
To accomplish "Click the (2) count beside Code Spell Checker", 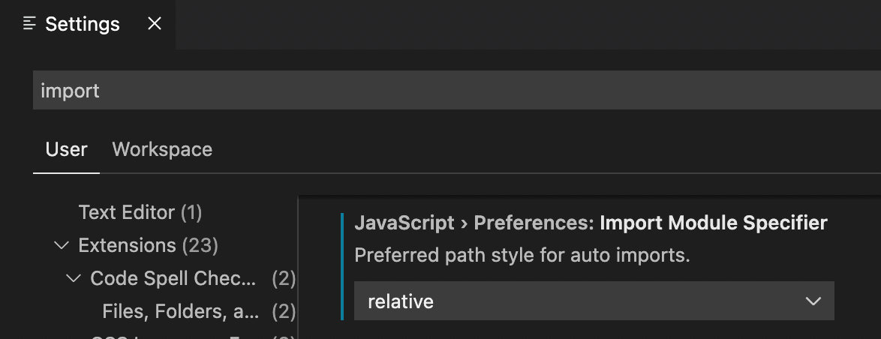I will coord(284,278).
